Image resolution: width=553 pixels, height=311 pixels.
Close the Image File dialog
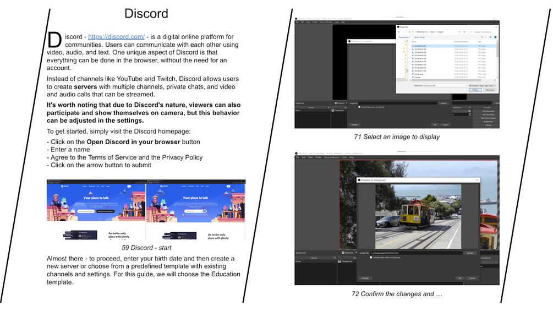pos(496,27)
